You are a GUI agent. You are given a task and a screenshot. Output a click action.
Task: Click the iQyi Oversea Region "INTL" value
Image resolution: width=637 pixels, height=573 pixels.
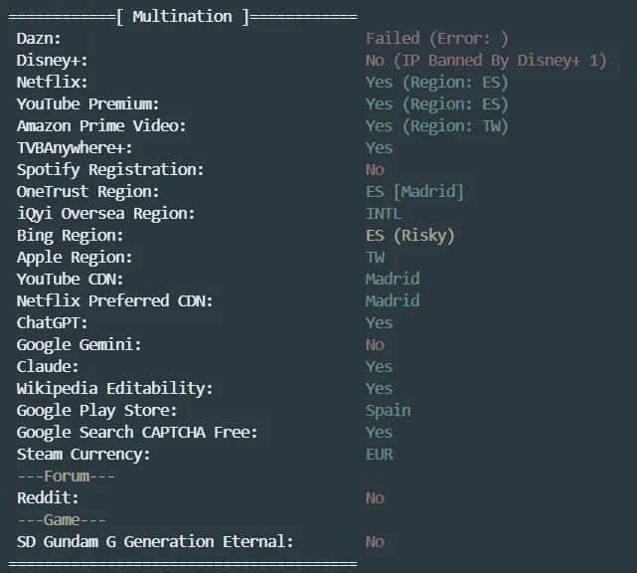point(385,214)
